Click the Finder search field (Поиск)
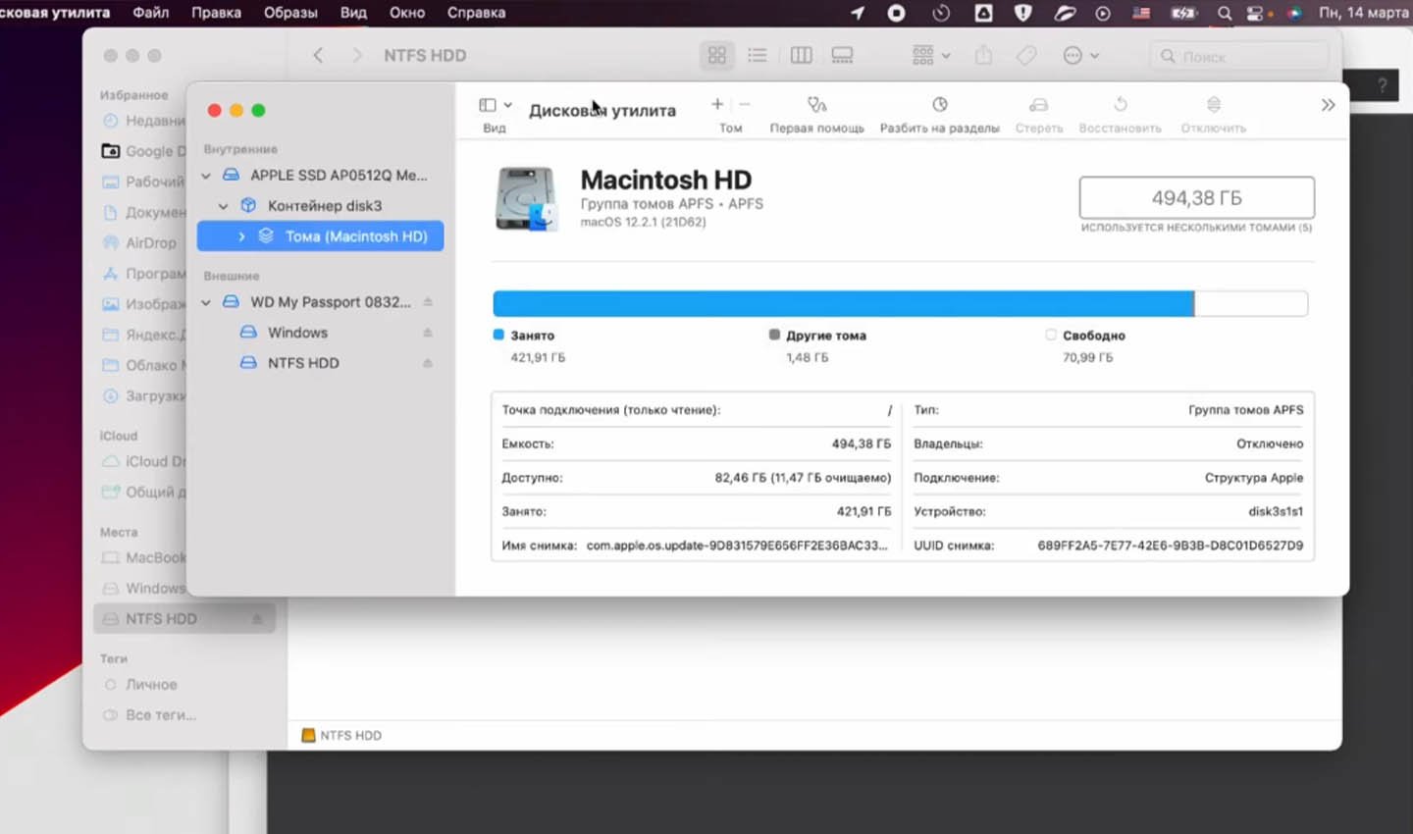Image resolution: width=1413 pixels, height=834 pixels. pyautogui.click(x=1238, y=57)
